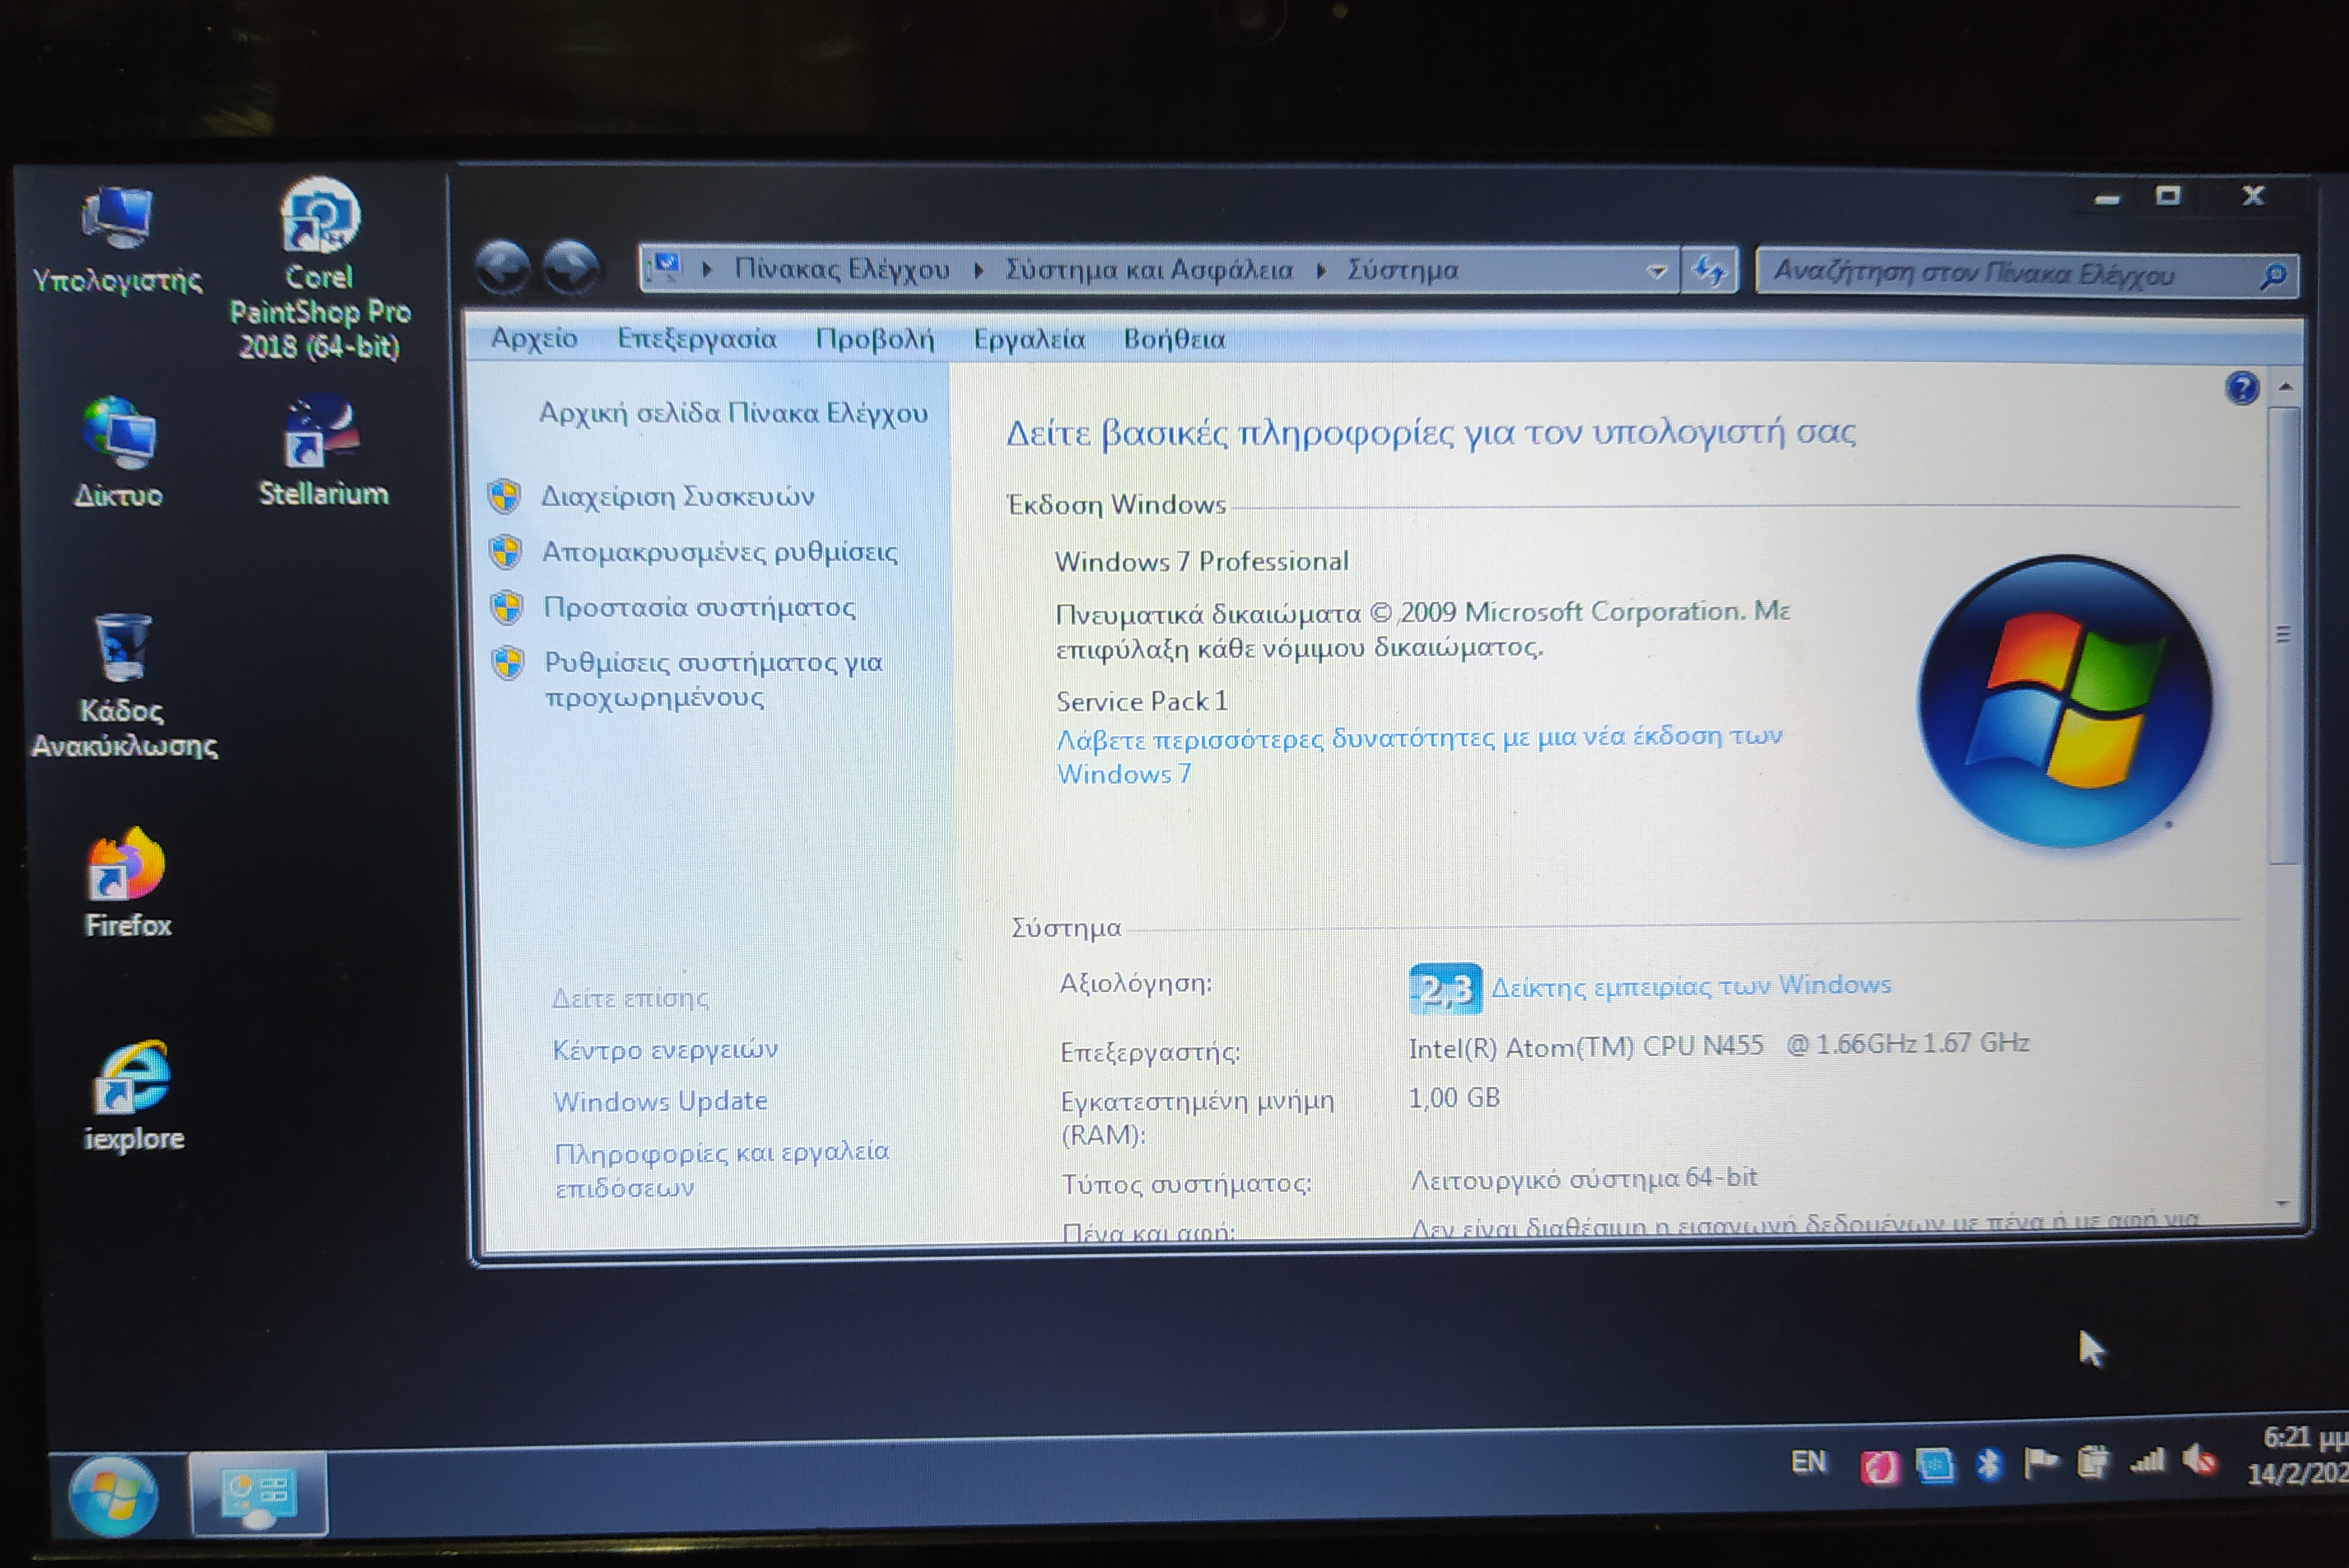
Task: Open Windows Update link
Action: (660, 1101)
